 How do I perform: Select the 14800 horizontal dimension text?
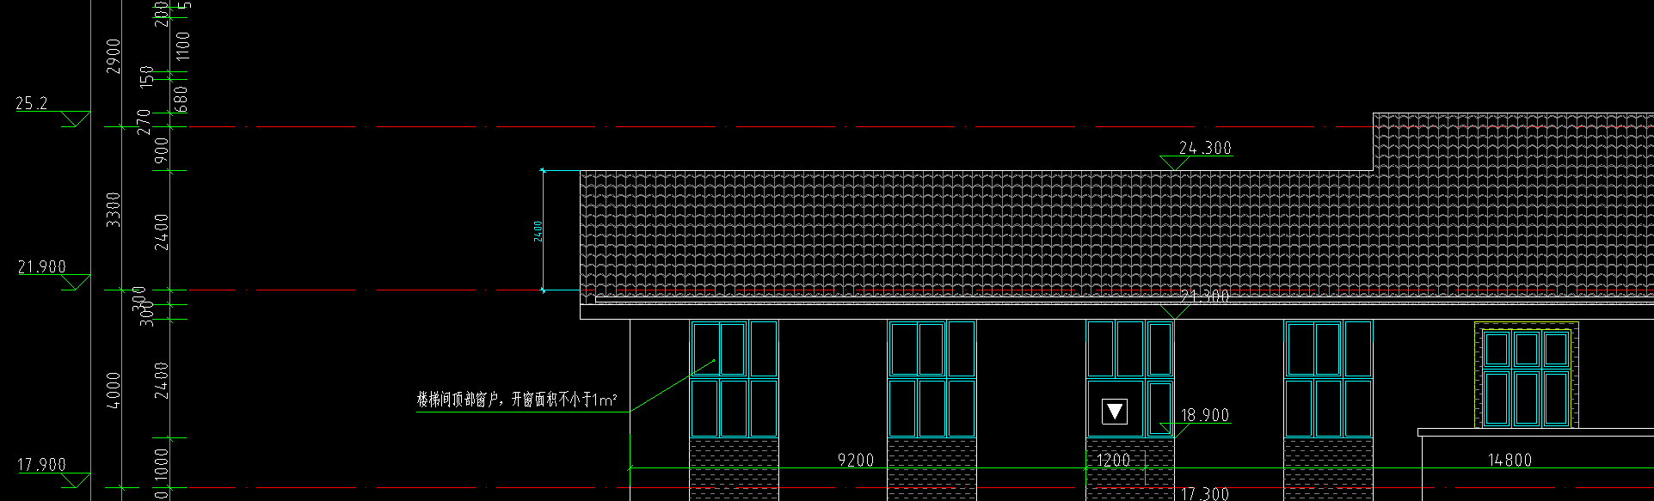[1510, 461]
